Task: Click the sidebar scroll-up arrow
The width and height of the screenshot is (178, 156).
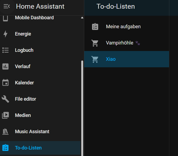Action: [x=82, y=18]
